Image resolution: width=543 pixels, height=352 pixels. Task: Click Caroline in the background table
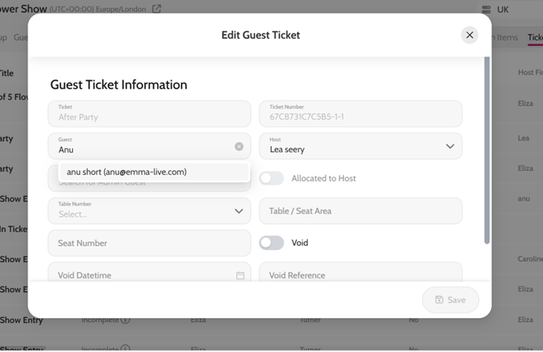click(530, 259)
